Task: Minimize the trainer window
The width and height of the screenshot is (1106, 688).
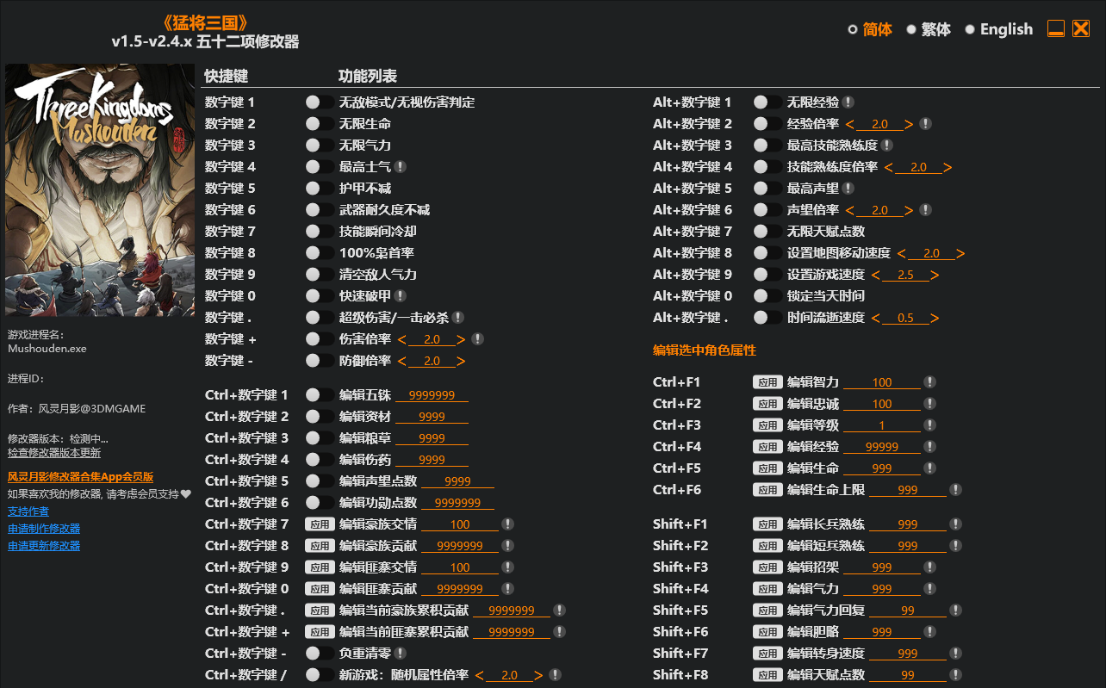Action: 1056,29
